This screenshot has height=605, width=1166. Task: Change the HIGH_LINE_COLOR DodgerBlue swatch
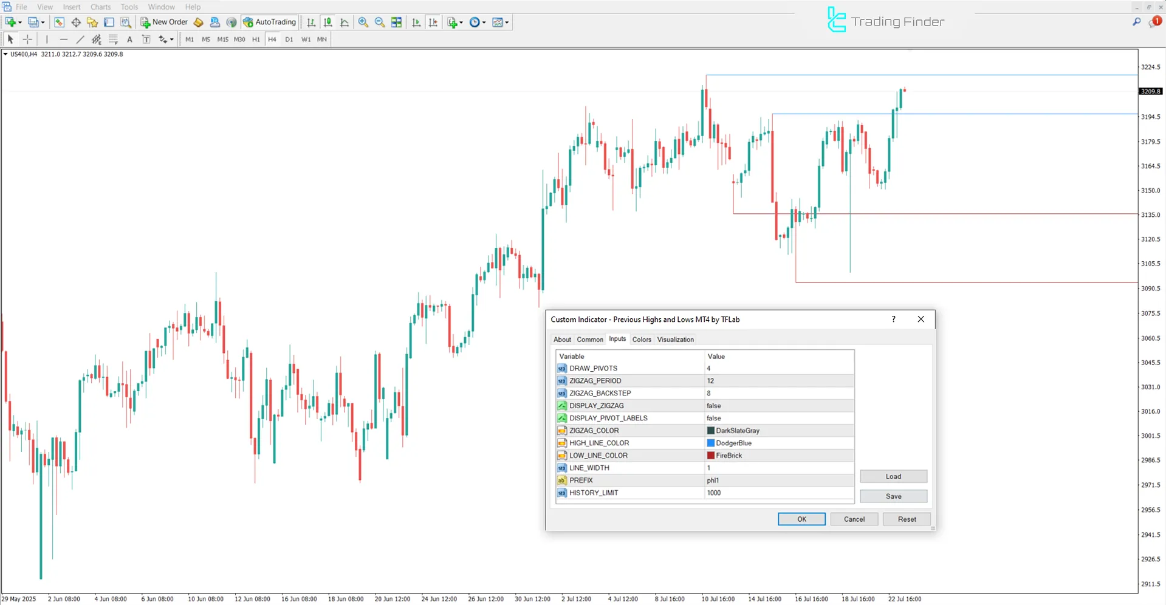click(710, 443)
